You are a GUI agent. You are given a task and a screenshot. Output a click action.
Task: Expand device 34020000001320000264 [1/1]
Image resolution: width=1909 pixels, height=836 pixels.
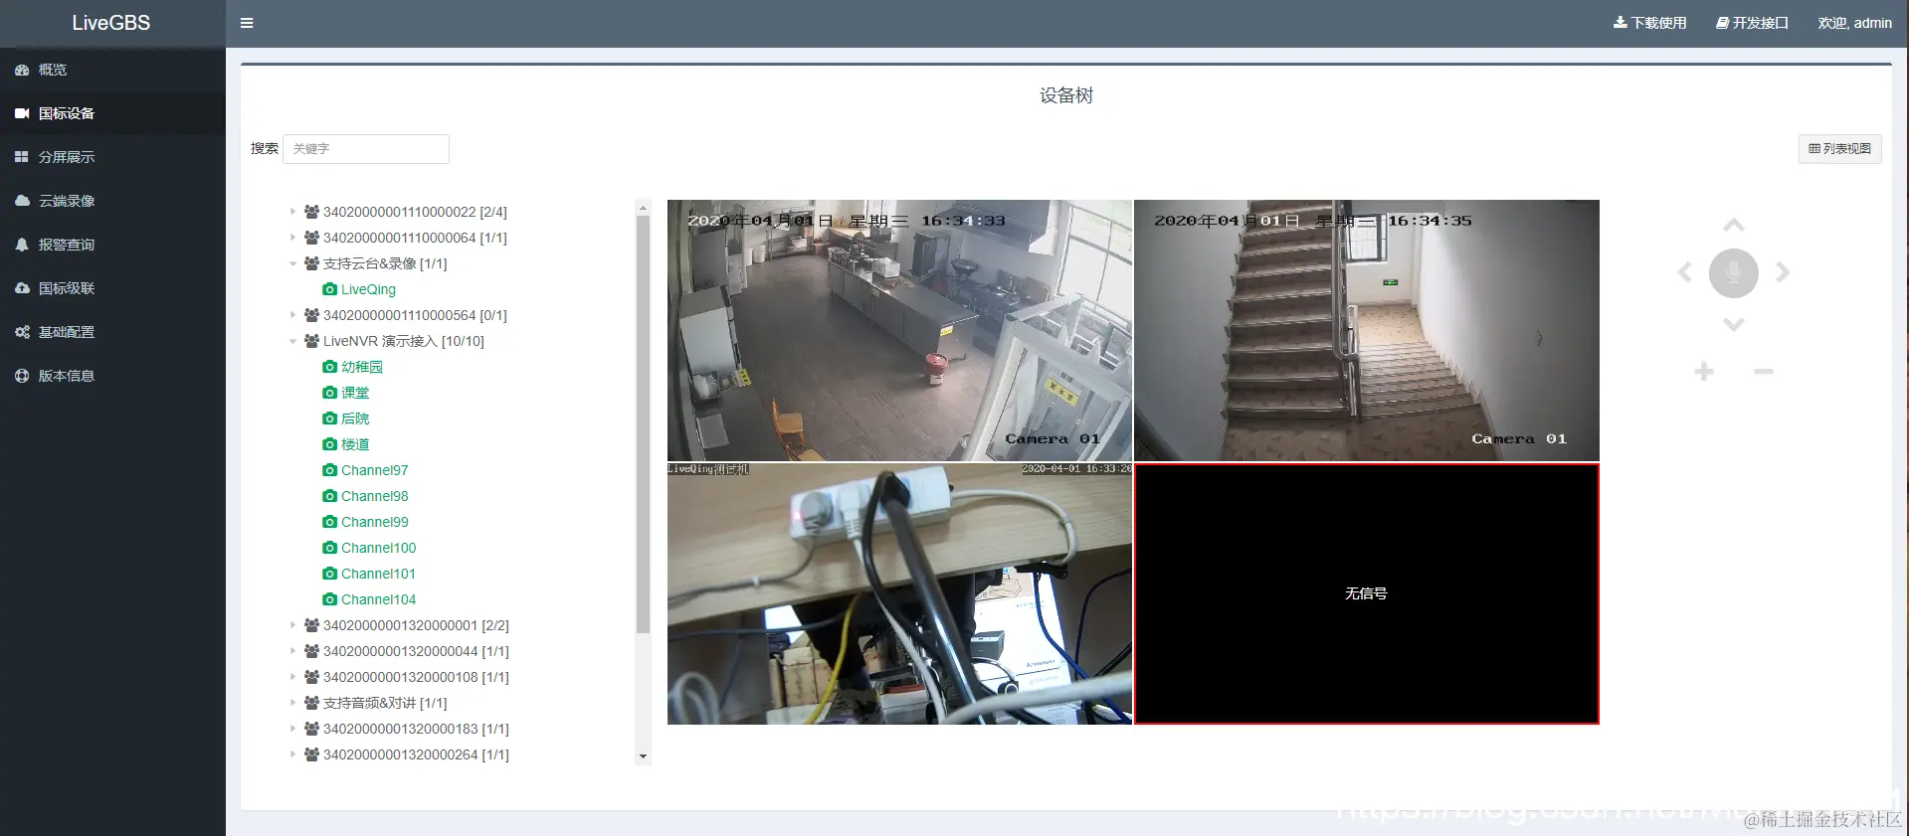[292, 754]
